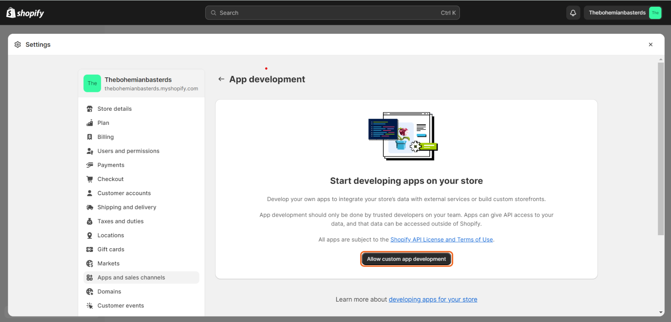Open the Plan settings page
Viewport: 671px width, 322px height.
coord(141,123)
